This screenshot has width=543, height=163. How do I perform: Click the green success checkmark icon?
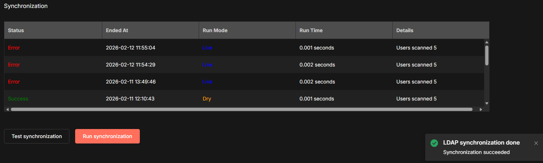tap(434, 143)
